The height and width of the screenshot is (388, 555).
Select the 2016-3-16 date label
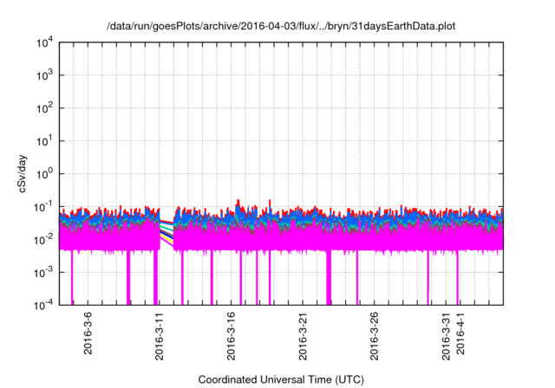pos(231,336)
